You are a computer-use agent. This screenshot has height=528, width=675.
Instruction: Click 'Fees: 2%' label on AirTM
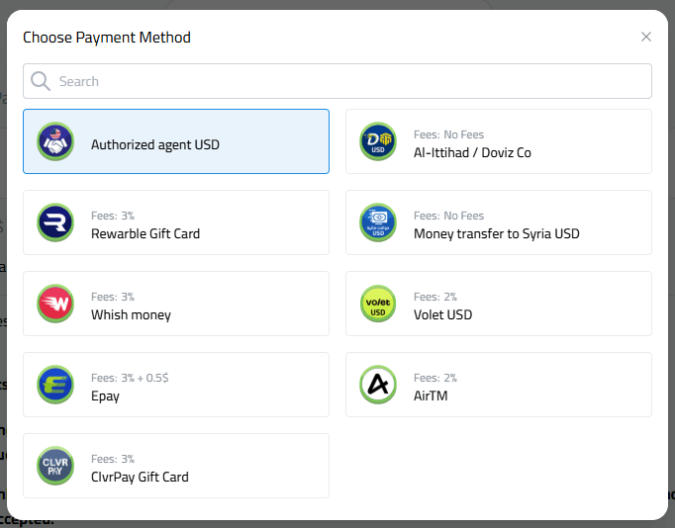click(x=435, y=378)
